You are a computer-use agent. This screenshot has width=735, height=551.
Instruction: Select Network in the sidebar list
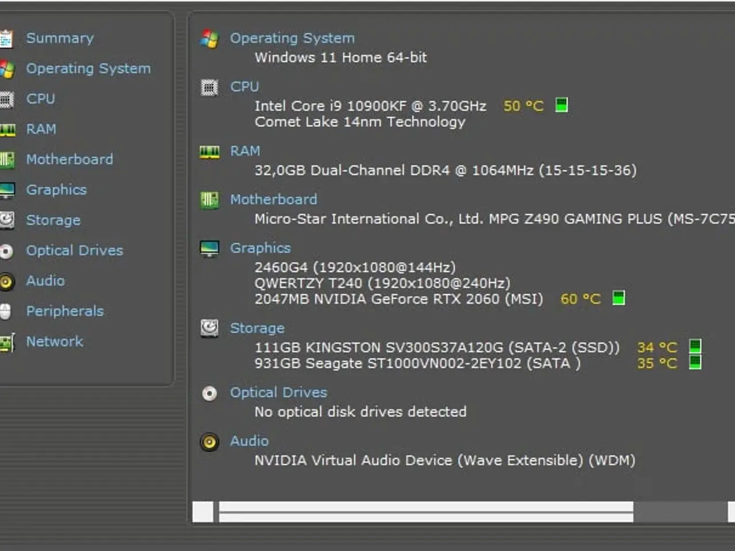[55, 342]
